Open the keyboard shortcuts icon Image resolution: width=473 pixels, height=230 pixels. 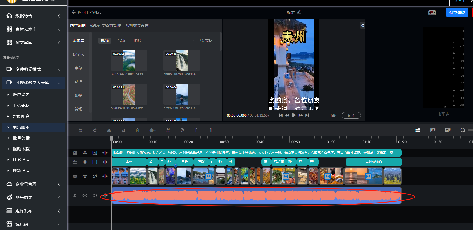(432, 13)
